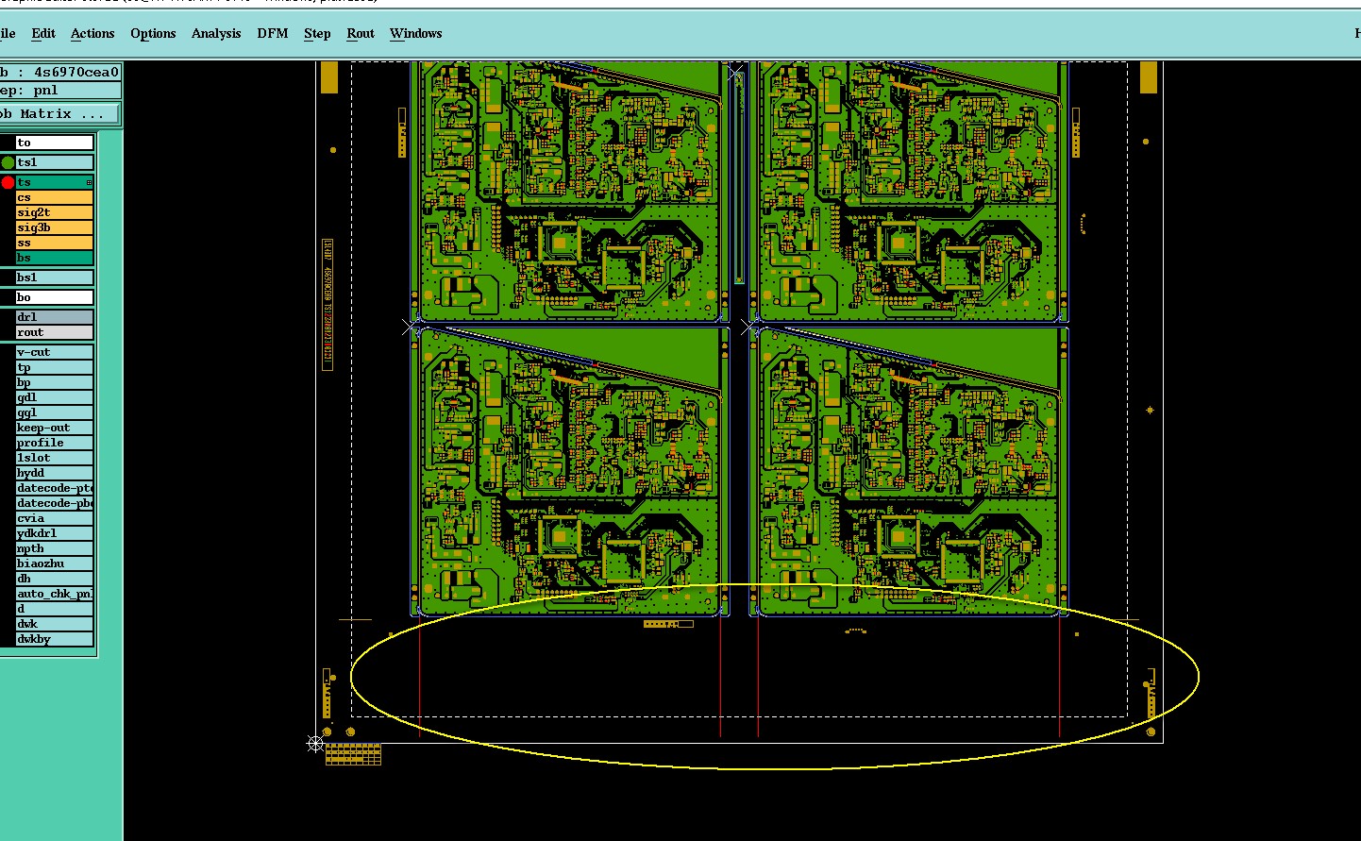The width and height of the screenshot is (1361, 841).
Task: Select the 'tp' layer
Action: pos(55,367)
